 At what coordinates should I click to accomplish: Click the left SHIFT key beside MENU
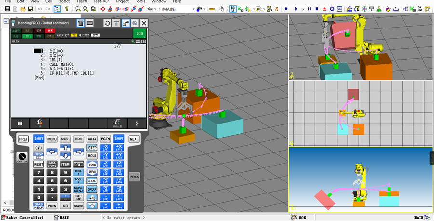coord(39,139)
